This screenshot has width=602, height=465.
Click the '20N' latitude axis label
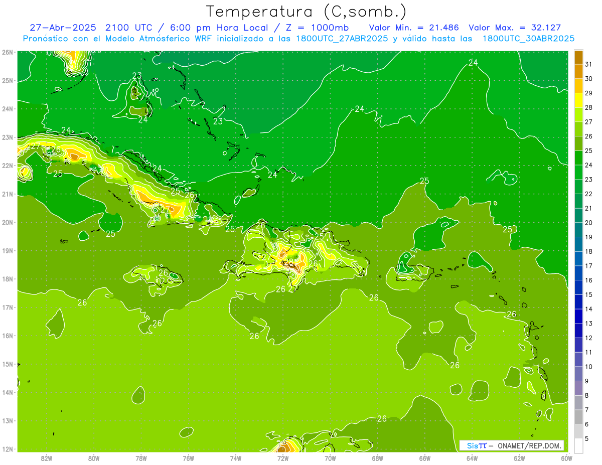(x=8, y=222)
